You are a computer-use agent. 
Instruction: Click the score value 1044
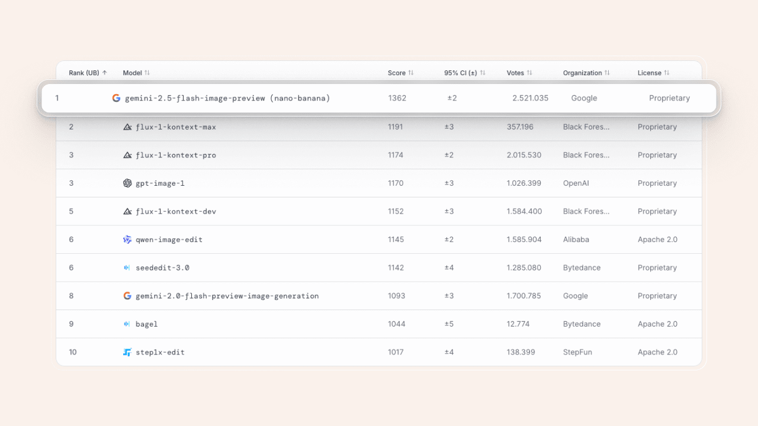[x=397, y=324]
